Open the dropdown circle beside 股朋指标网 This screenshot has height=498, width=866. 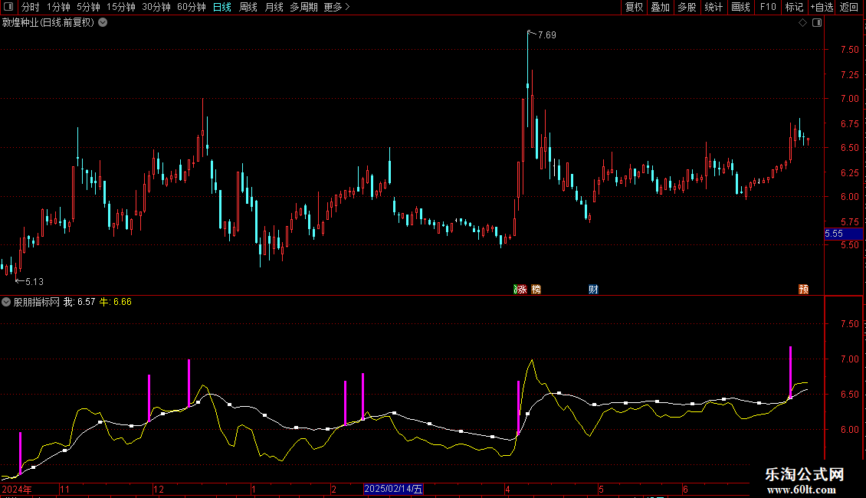pyautogui.click(x=6, y=302)
